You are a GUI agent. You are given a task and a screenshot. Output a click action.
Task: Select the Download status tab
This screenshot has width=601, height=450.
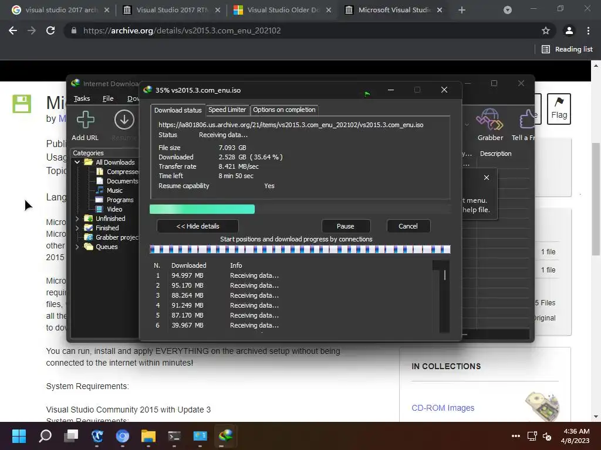178,110
